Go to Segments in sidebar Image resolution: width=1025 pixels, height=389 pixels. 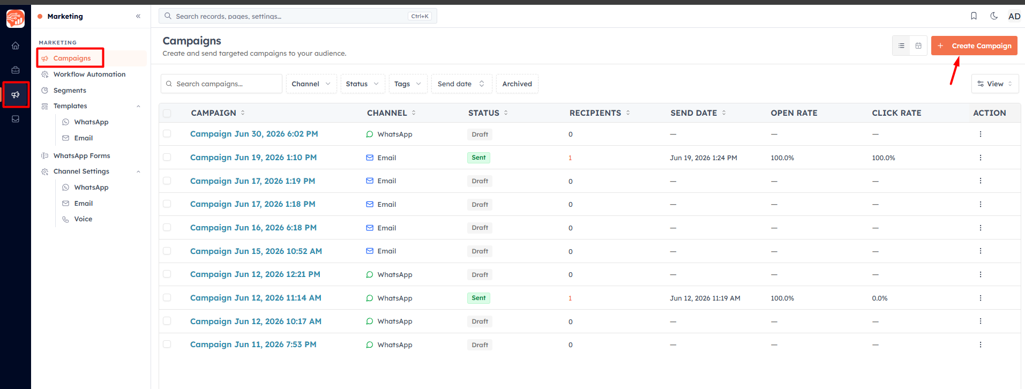(x=70, y=91)
